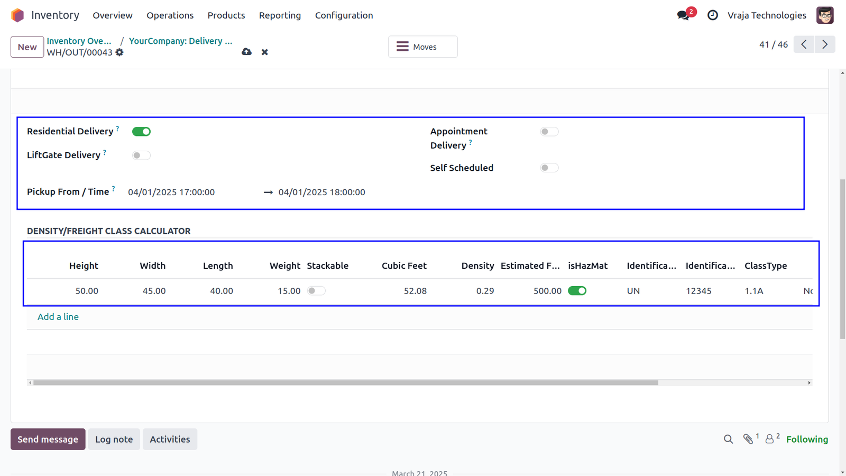
Task: Open the activities clock icon
Action: click(713, 15)
